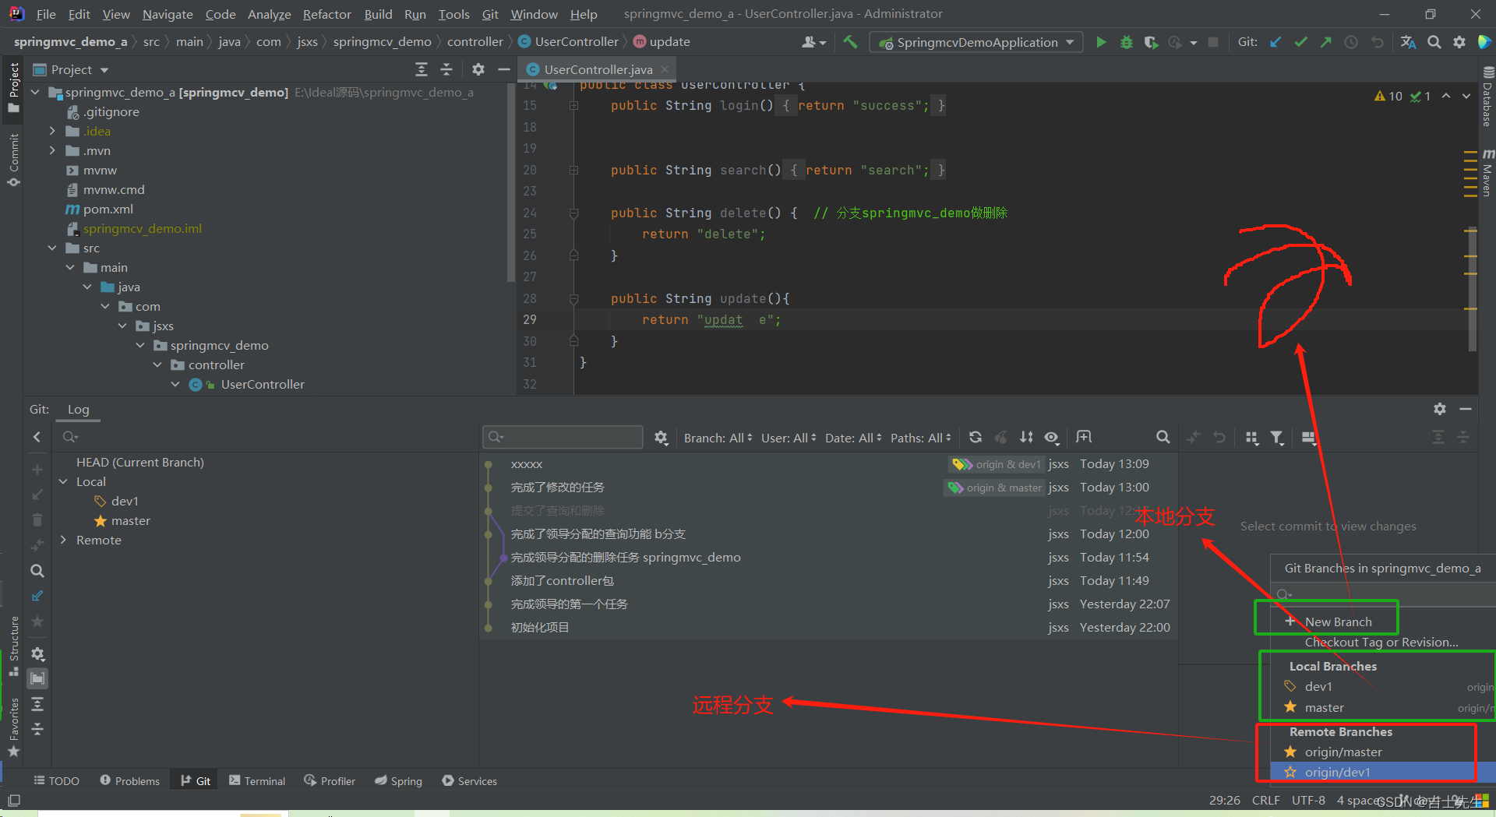Open the run configuration dropdown
This screenshot has width=1496, height=817.
tap(976, 42)
